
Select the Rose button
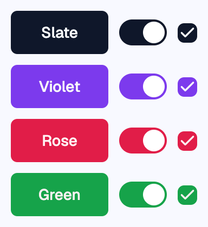pyautogui.click(x=60, y=141)
